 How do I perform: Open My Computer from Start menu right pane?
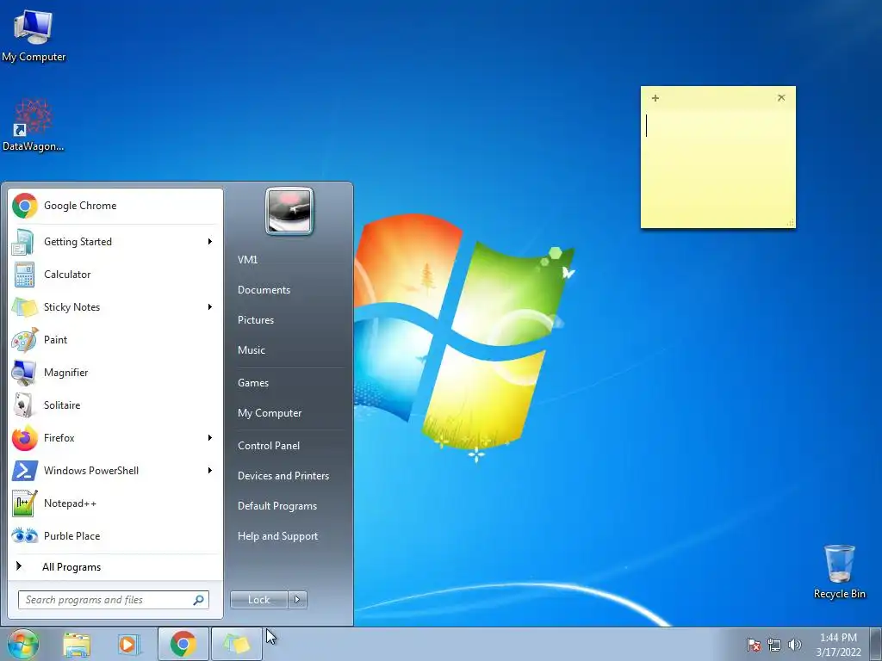point(270,413)
